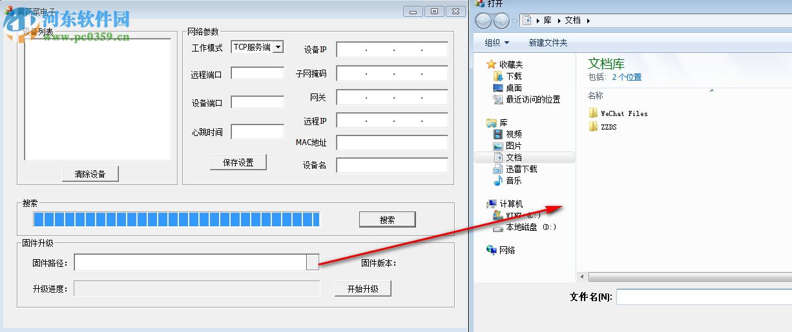Viewport: 792px width, 332px height.
Task: Click the 设备IP address field
Action: click(x=391, y=50)
